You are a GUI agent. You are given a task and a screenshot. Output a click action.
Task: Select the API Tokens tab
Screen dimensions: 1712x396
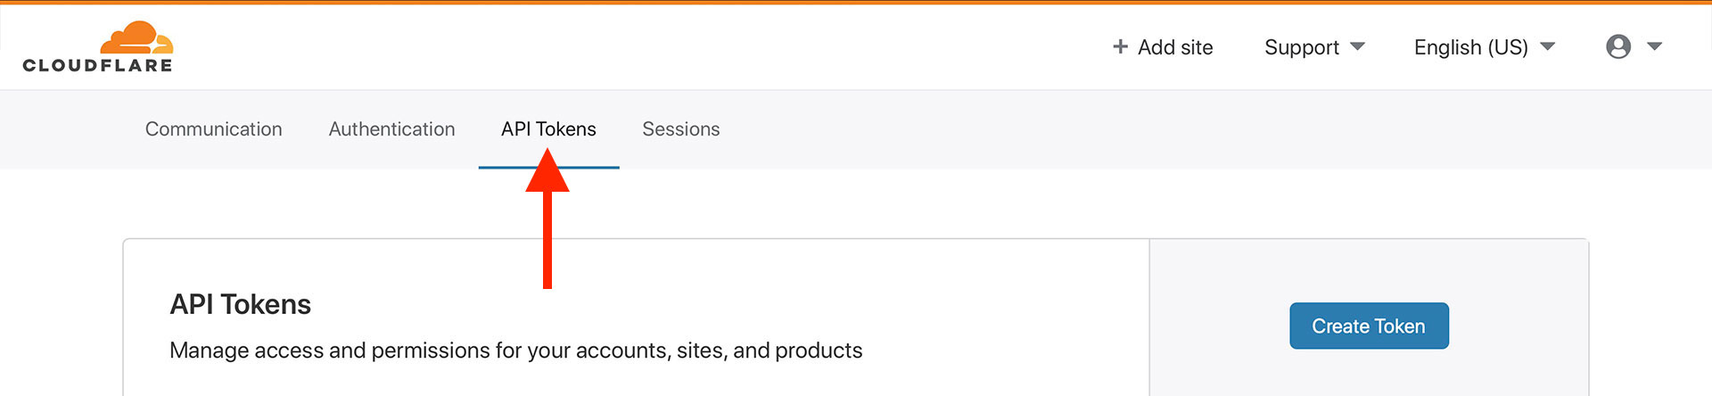(x=548, y=129)
